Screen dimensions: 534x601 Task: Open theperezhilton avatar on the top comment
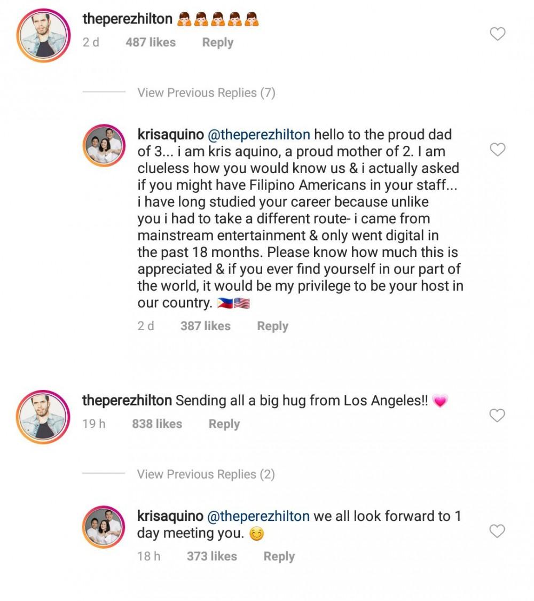tap(44, 34)
